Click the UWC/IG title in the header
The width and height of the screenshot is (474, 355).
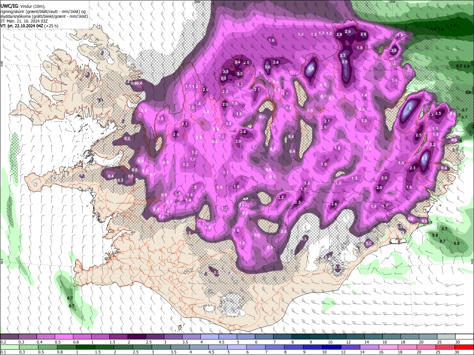click(x=9, y=6)
